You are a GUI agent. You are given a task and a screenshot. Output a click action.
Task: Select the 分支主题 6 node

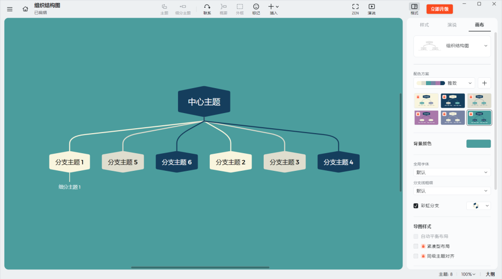176,162
